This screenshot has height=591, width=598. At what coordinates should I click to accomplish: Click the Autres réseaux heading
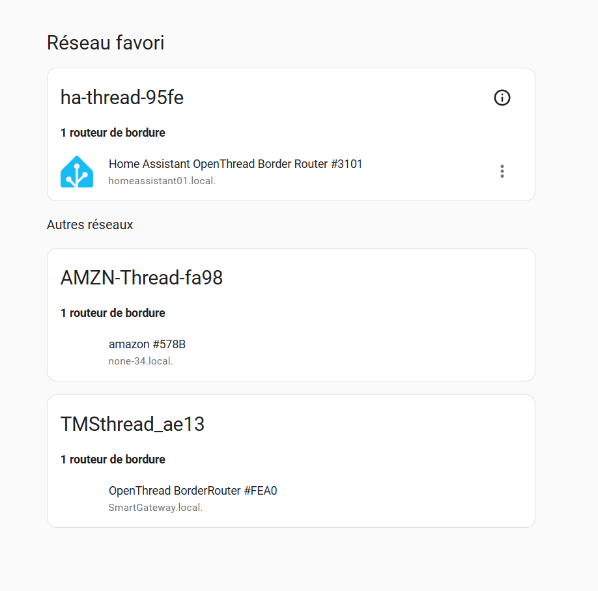click(90, 225)
